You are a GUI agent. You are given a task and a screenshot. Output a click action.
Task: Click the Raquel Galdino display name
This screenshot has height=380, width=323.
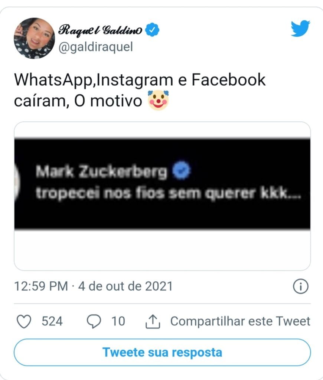(100, 30)
